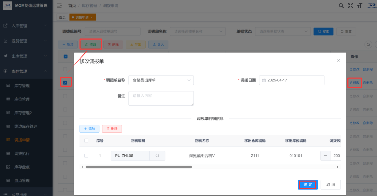Image resolution: width=377 pixels, height=196 pixels.
Task: Click the green 修改 toolbar button
Action: (x=91, y=44)
